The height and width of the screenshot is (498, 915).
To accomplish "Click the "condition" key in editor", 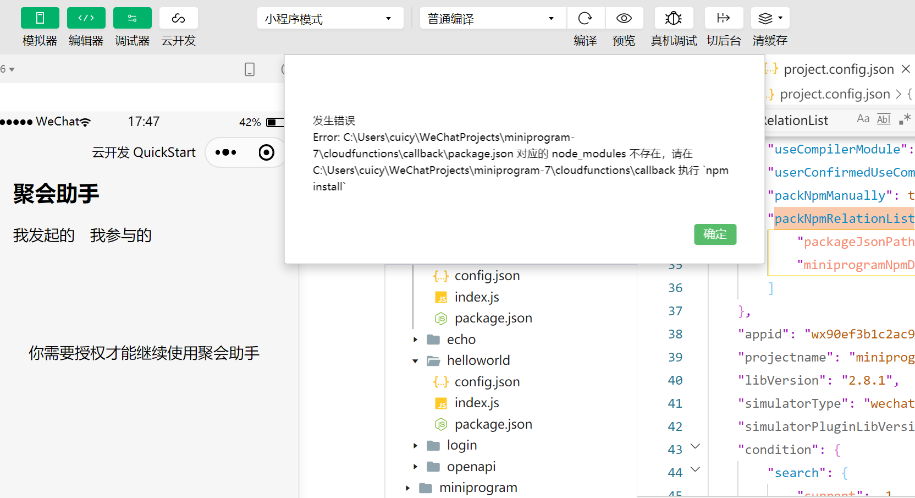I will (778, 450).
